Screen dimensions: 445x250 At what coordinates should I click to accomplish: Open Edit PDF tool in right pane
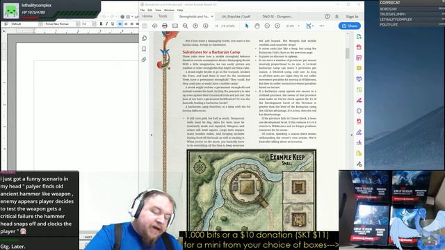(359, 58)
